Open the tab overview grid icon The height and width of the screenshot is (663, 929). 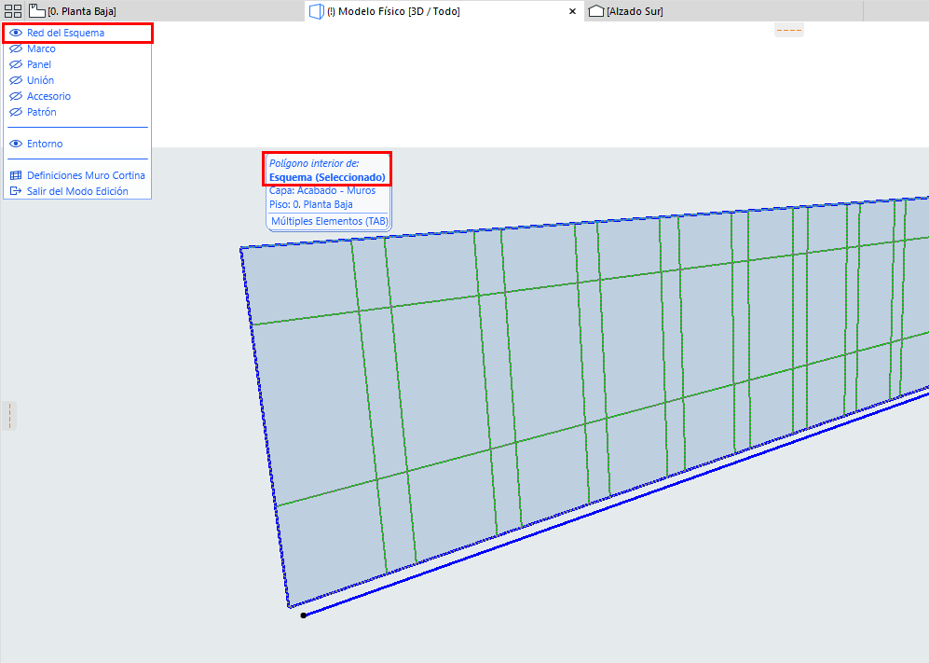13,11
